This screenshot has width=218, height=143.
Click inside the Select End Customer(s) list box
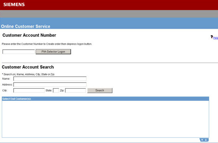click(x=105, y=119)
